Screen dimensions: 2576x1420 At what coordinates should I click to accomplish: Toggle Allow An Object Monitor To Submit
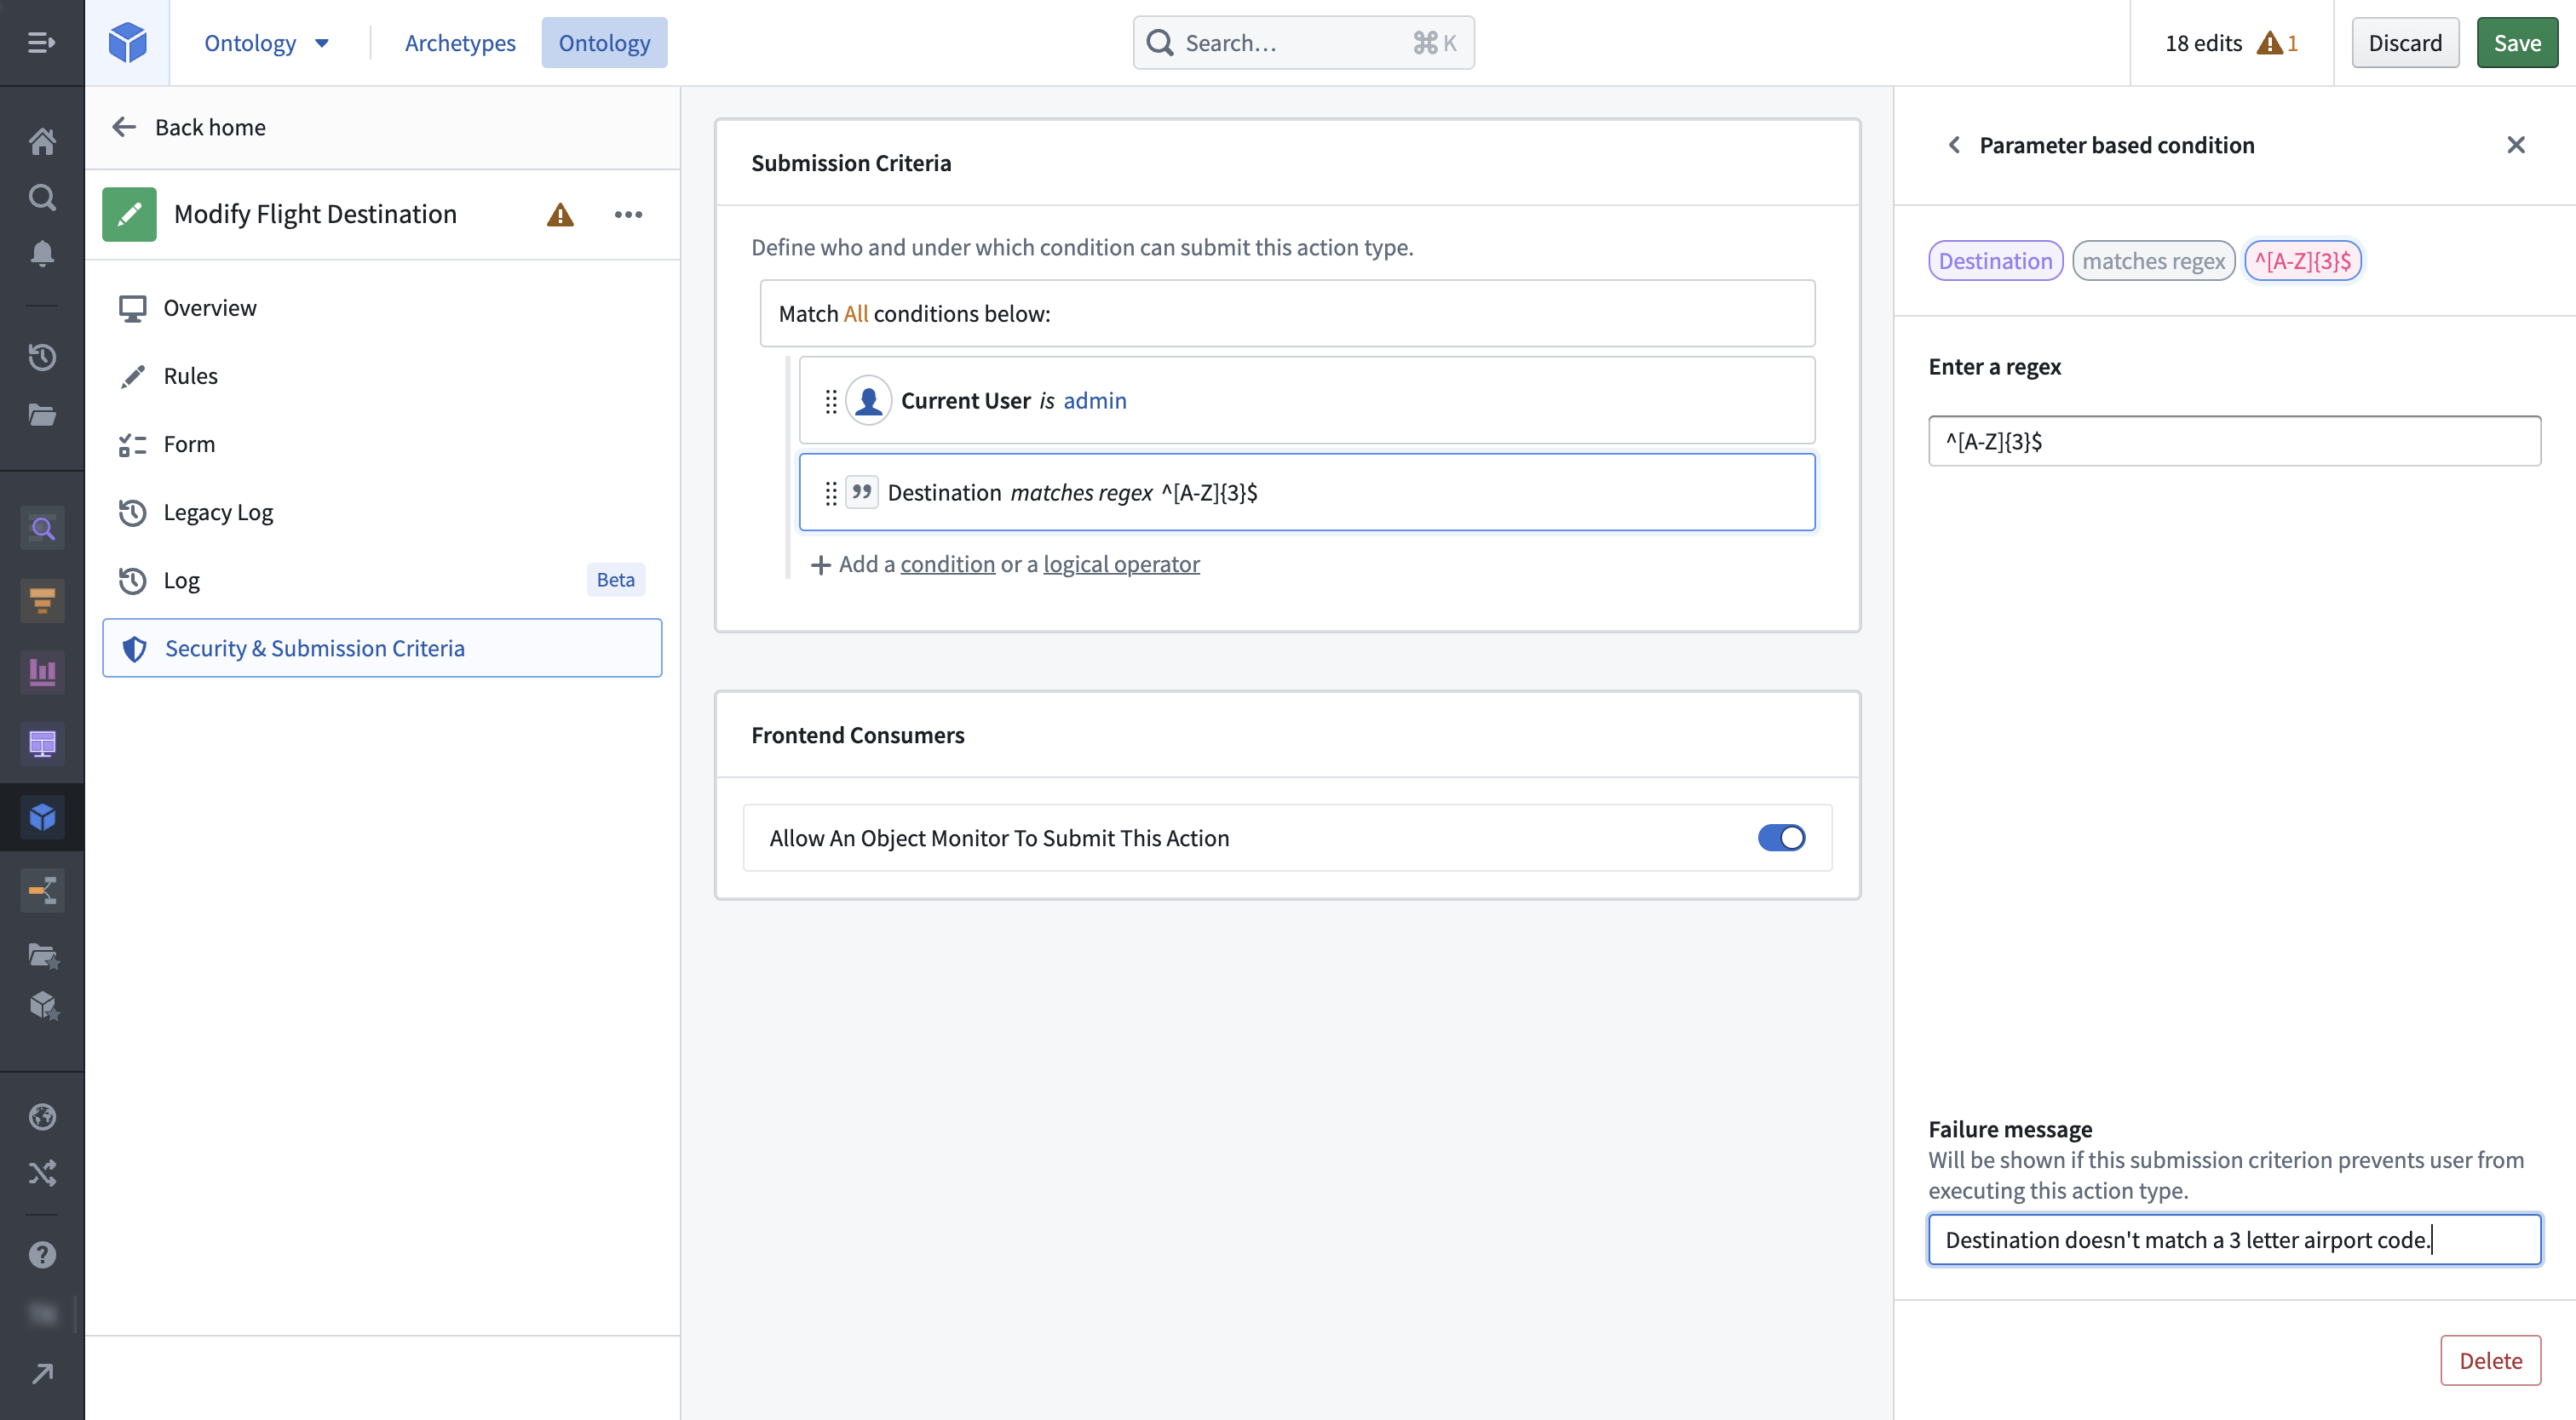pyautogui.click(x=1781, y=838)
